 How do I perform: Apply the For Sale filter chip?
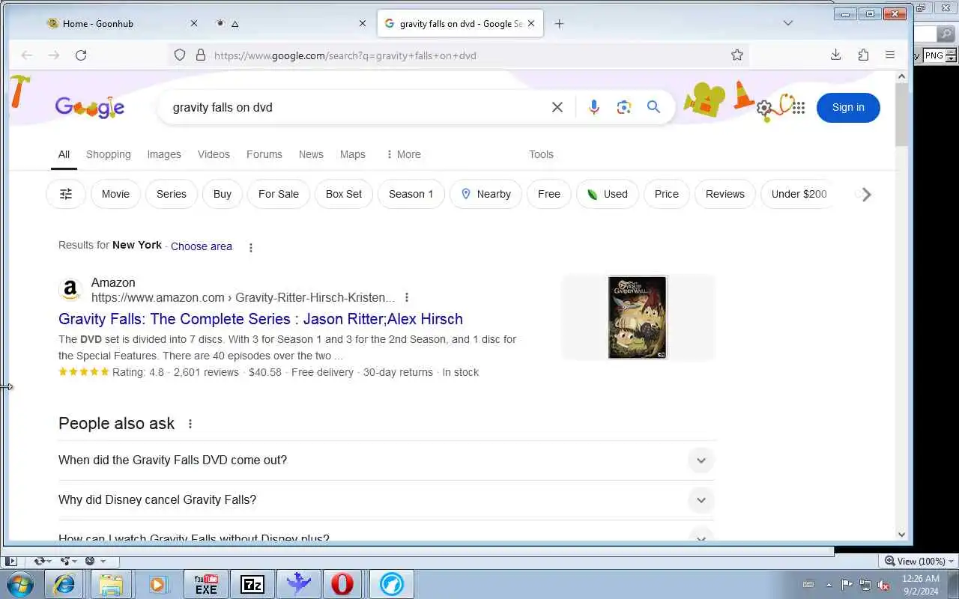[x=279, y=194]
